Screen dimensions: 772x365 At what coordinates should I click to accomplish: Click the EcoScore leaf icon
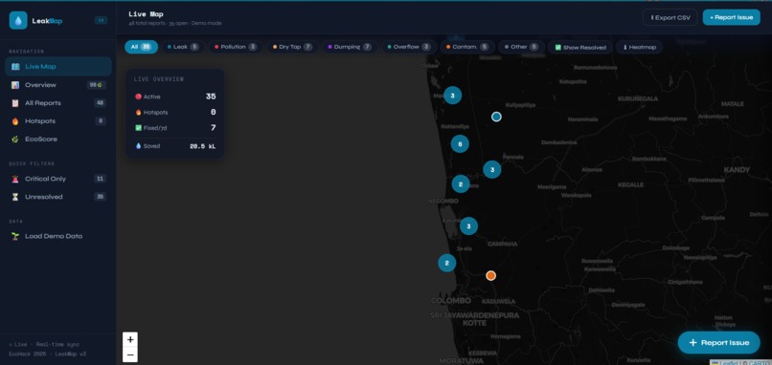point(15,139)
